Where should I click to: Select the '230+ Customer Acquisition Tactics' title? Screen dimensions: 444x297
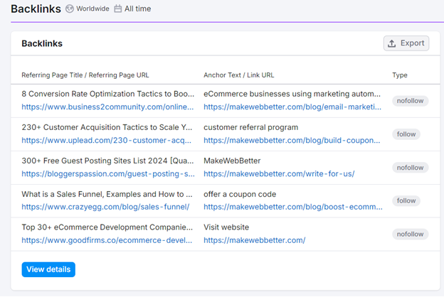point(107,127)
